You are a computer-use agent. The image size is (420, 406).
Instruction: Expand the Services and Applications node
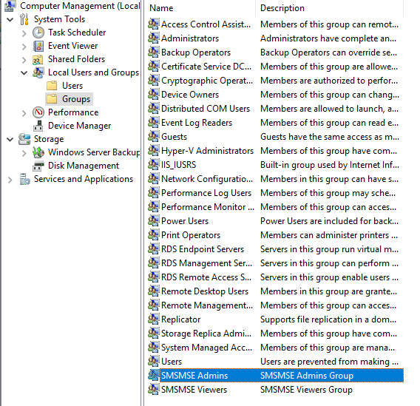point(10,180)
